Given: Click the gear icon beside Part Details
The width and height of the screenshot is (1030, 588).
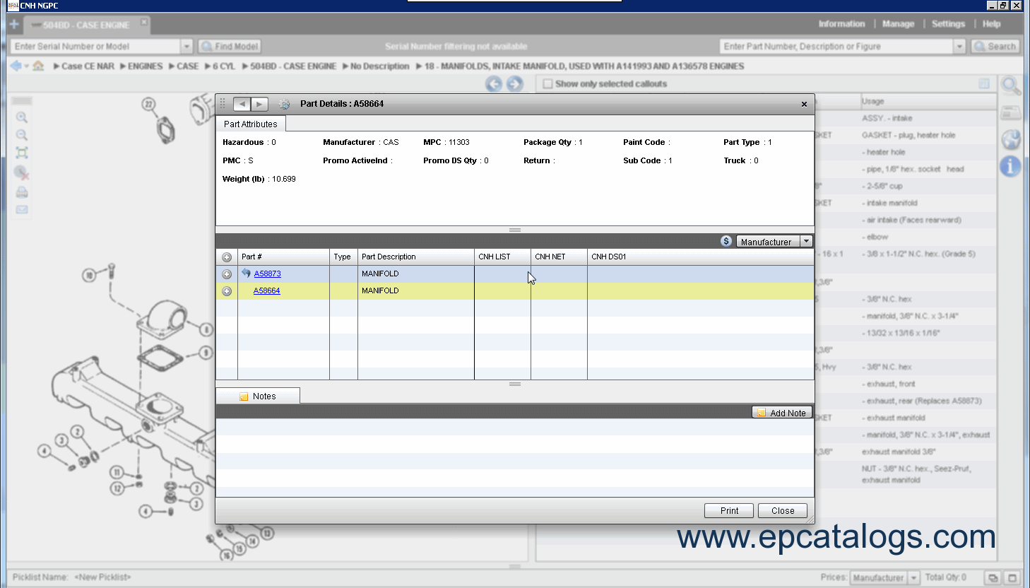Looking at the screenshot, I should pos(284,104).
